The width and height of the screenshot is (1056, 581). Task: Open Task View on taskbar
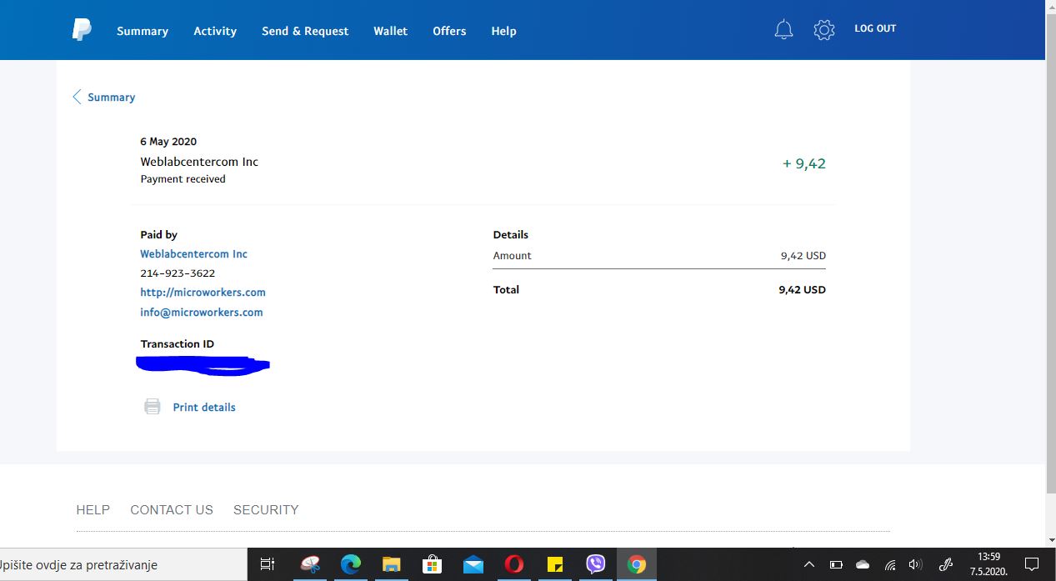tap(268, 564)
